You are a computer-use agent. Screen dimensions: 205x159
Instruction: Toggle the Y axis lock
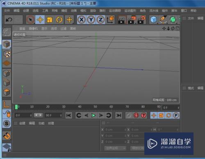tap(91, 20)
